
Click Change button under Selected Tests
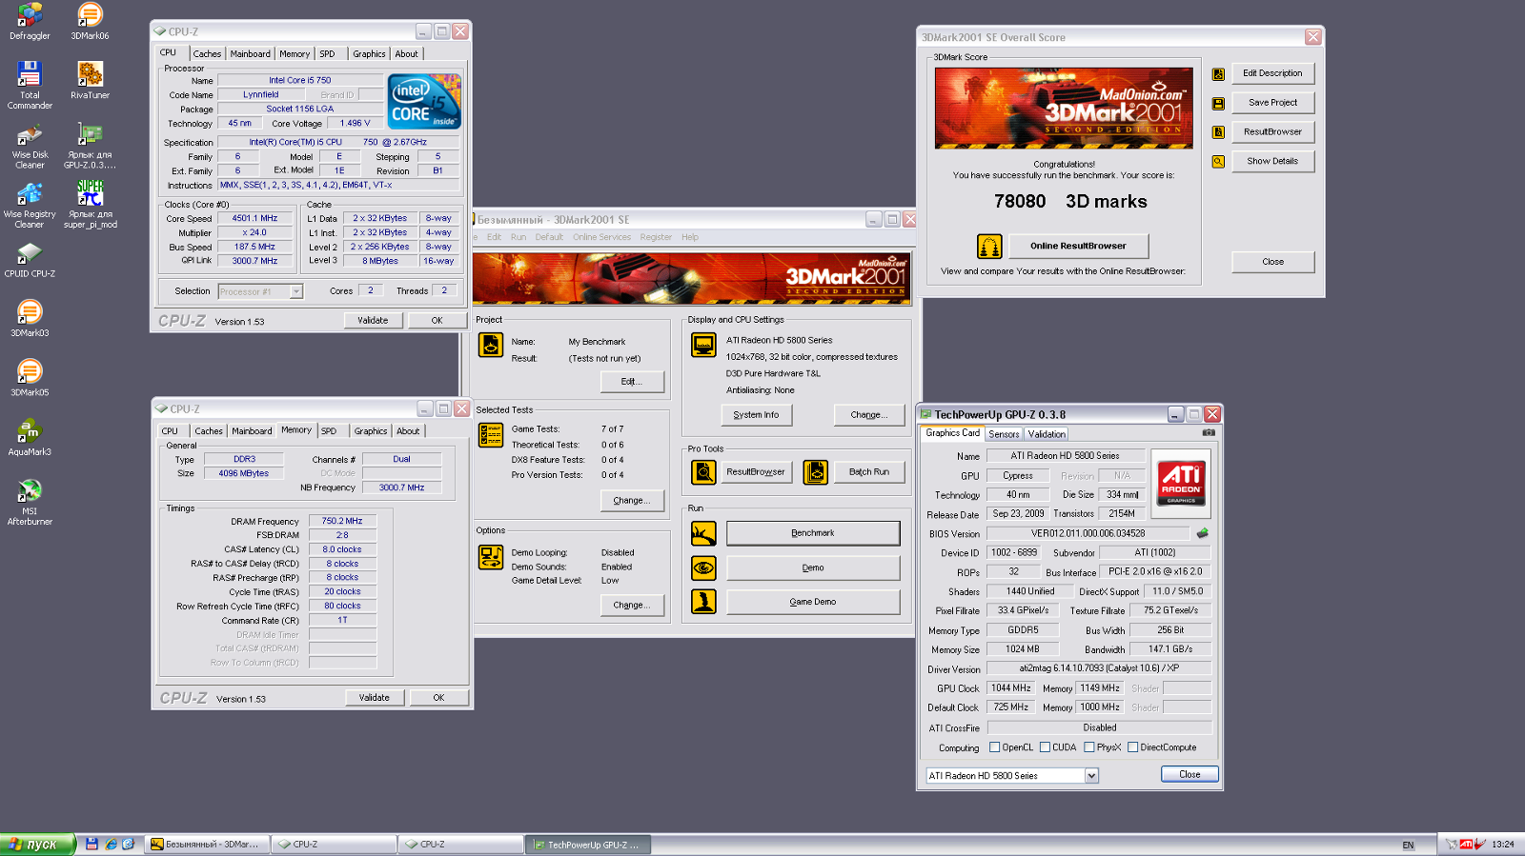pyautogui.click(x=632, y=501)
